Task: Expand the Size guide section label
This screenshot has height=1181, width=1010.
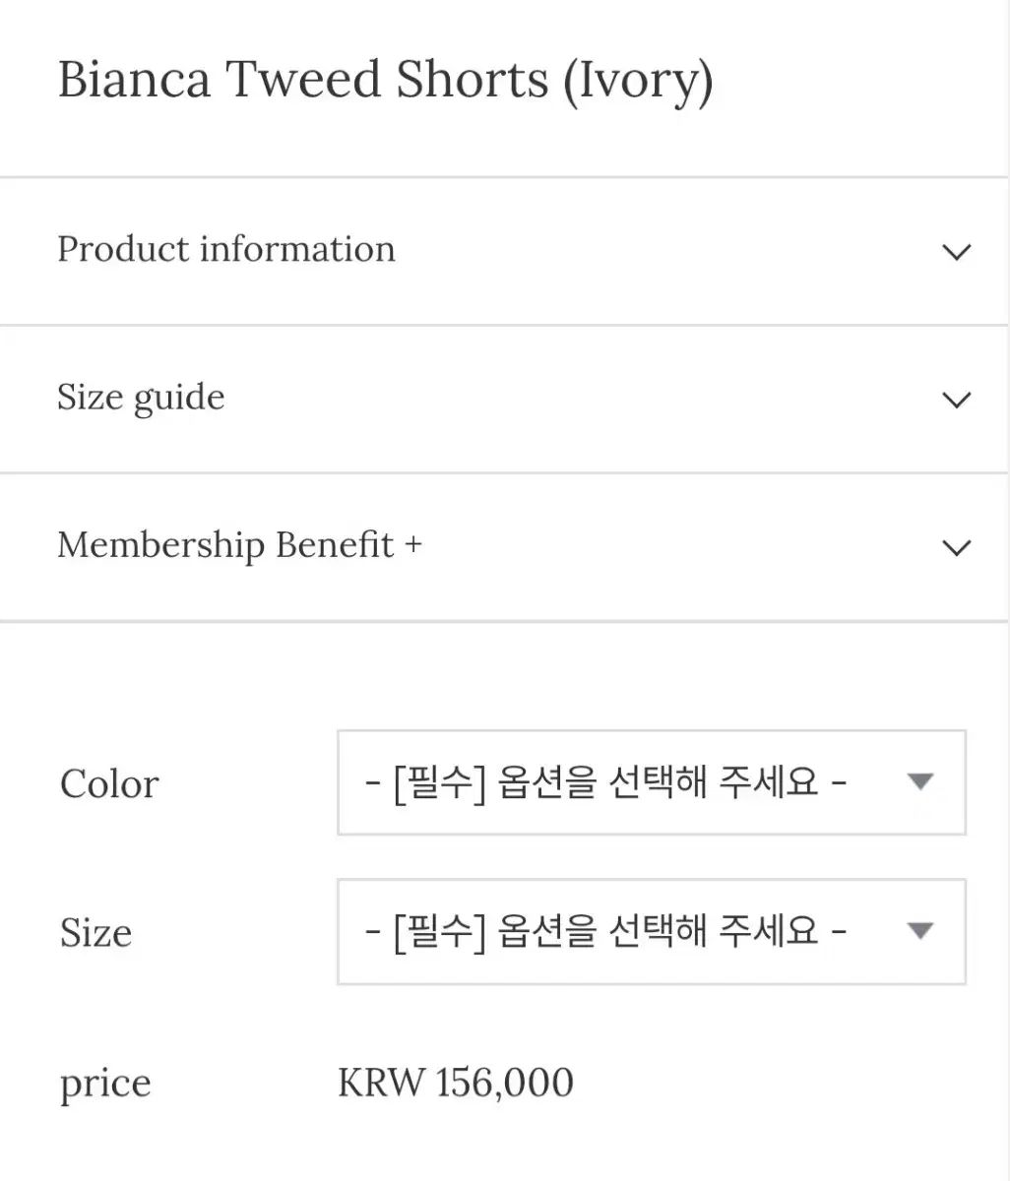Action: 141,398
